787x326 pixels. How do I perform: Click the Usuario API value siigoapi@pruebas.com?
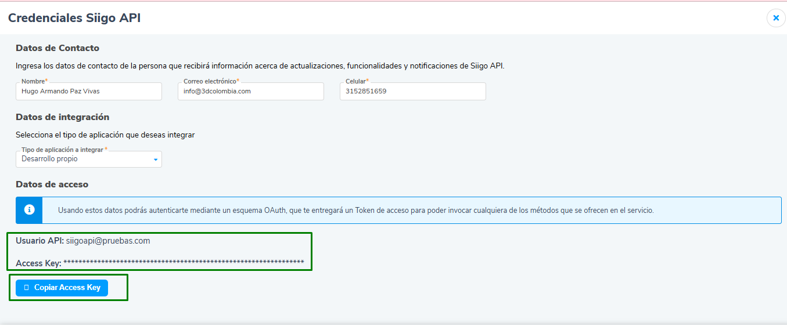(108, 241)
